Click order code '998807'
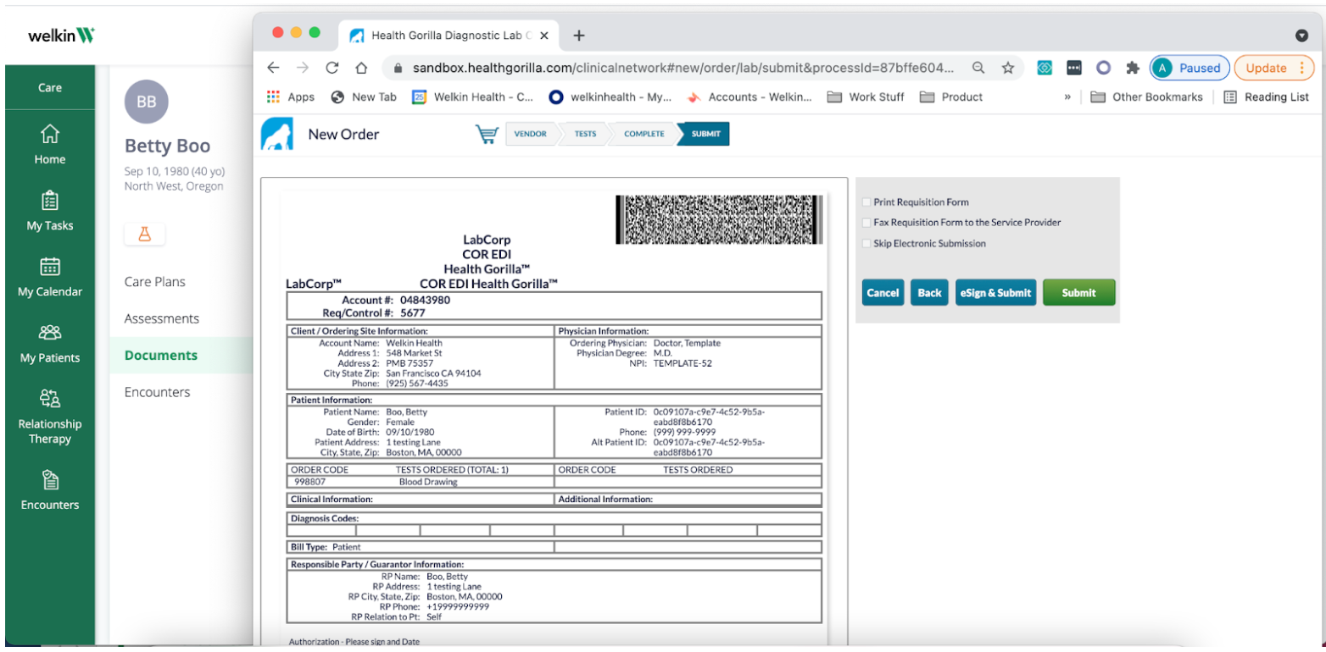This screenshot has width=1326, height=652. (x=308, y=482)
